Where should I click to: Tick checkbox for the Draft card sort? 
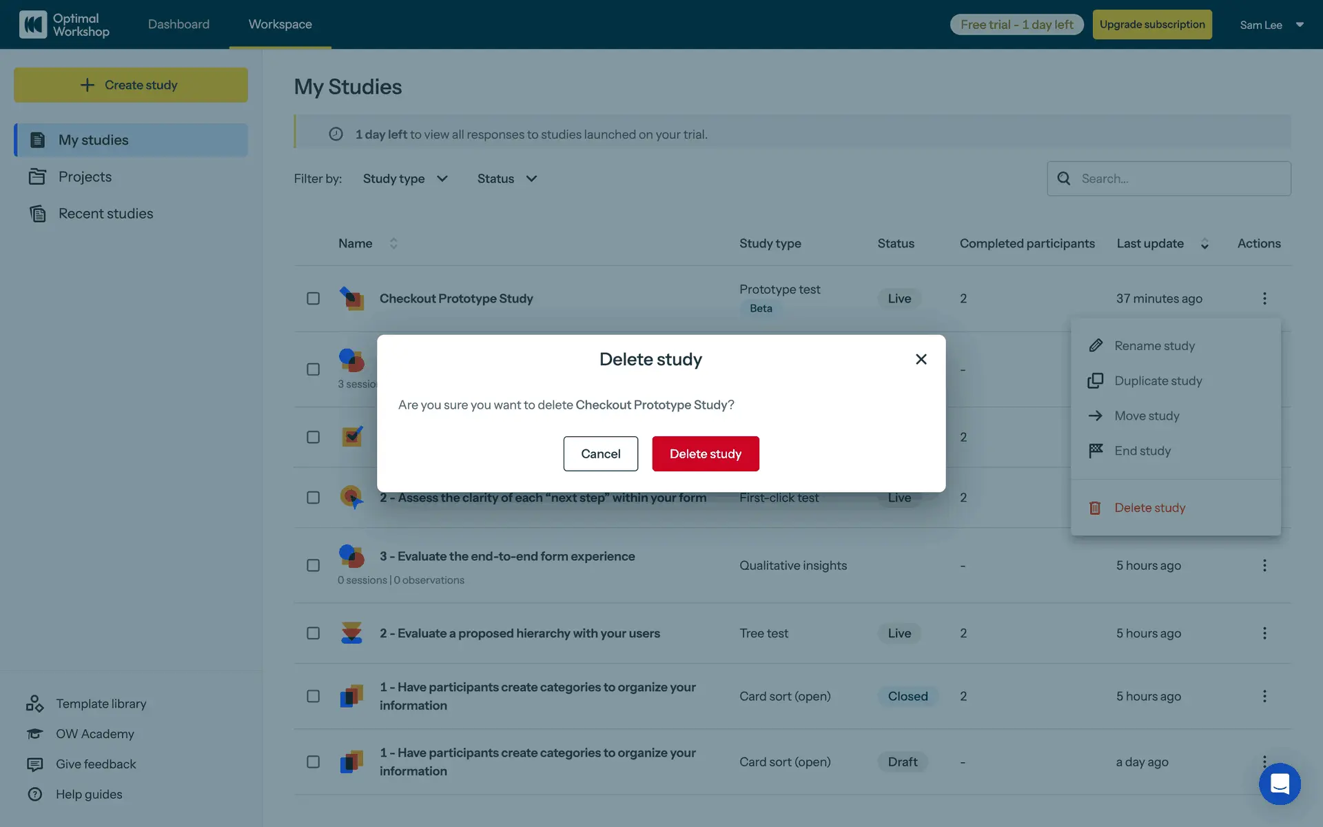[313, 762]
